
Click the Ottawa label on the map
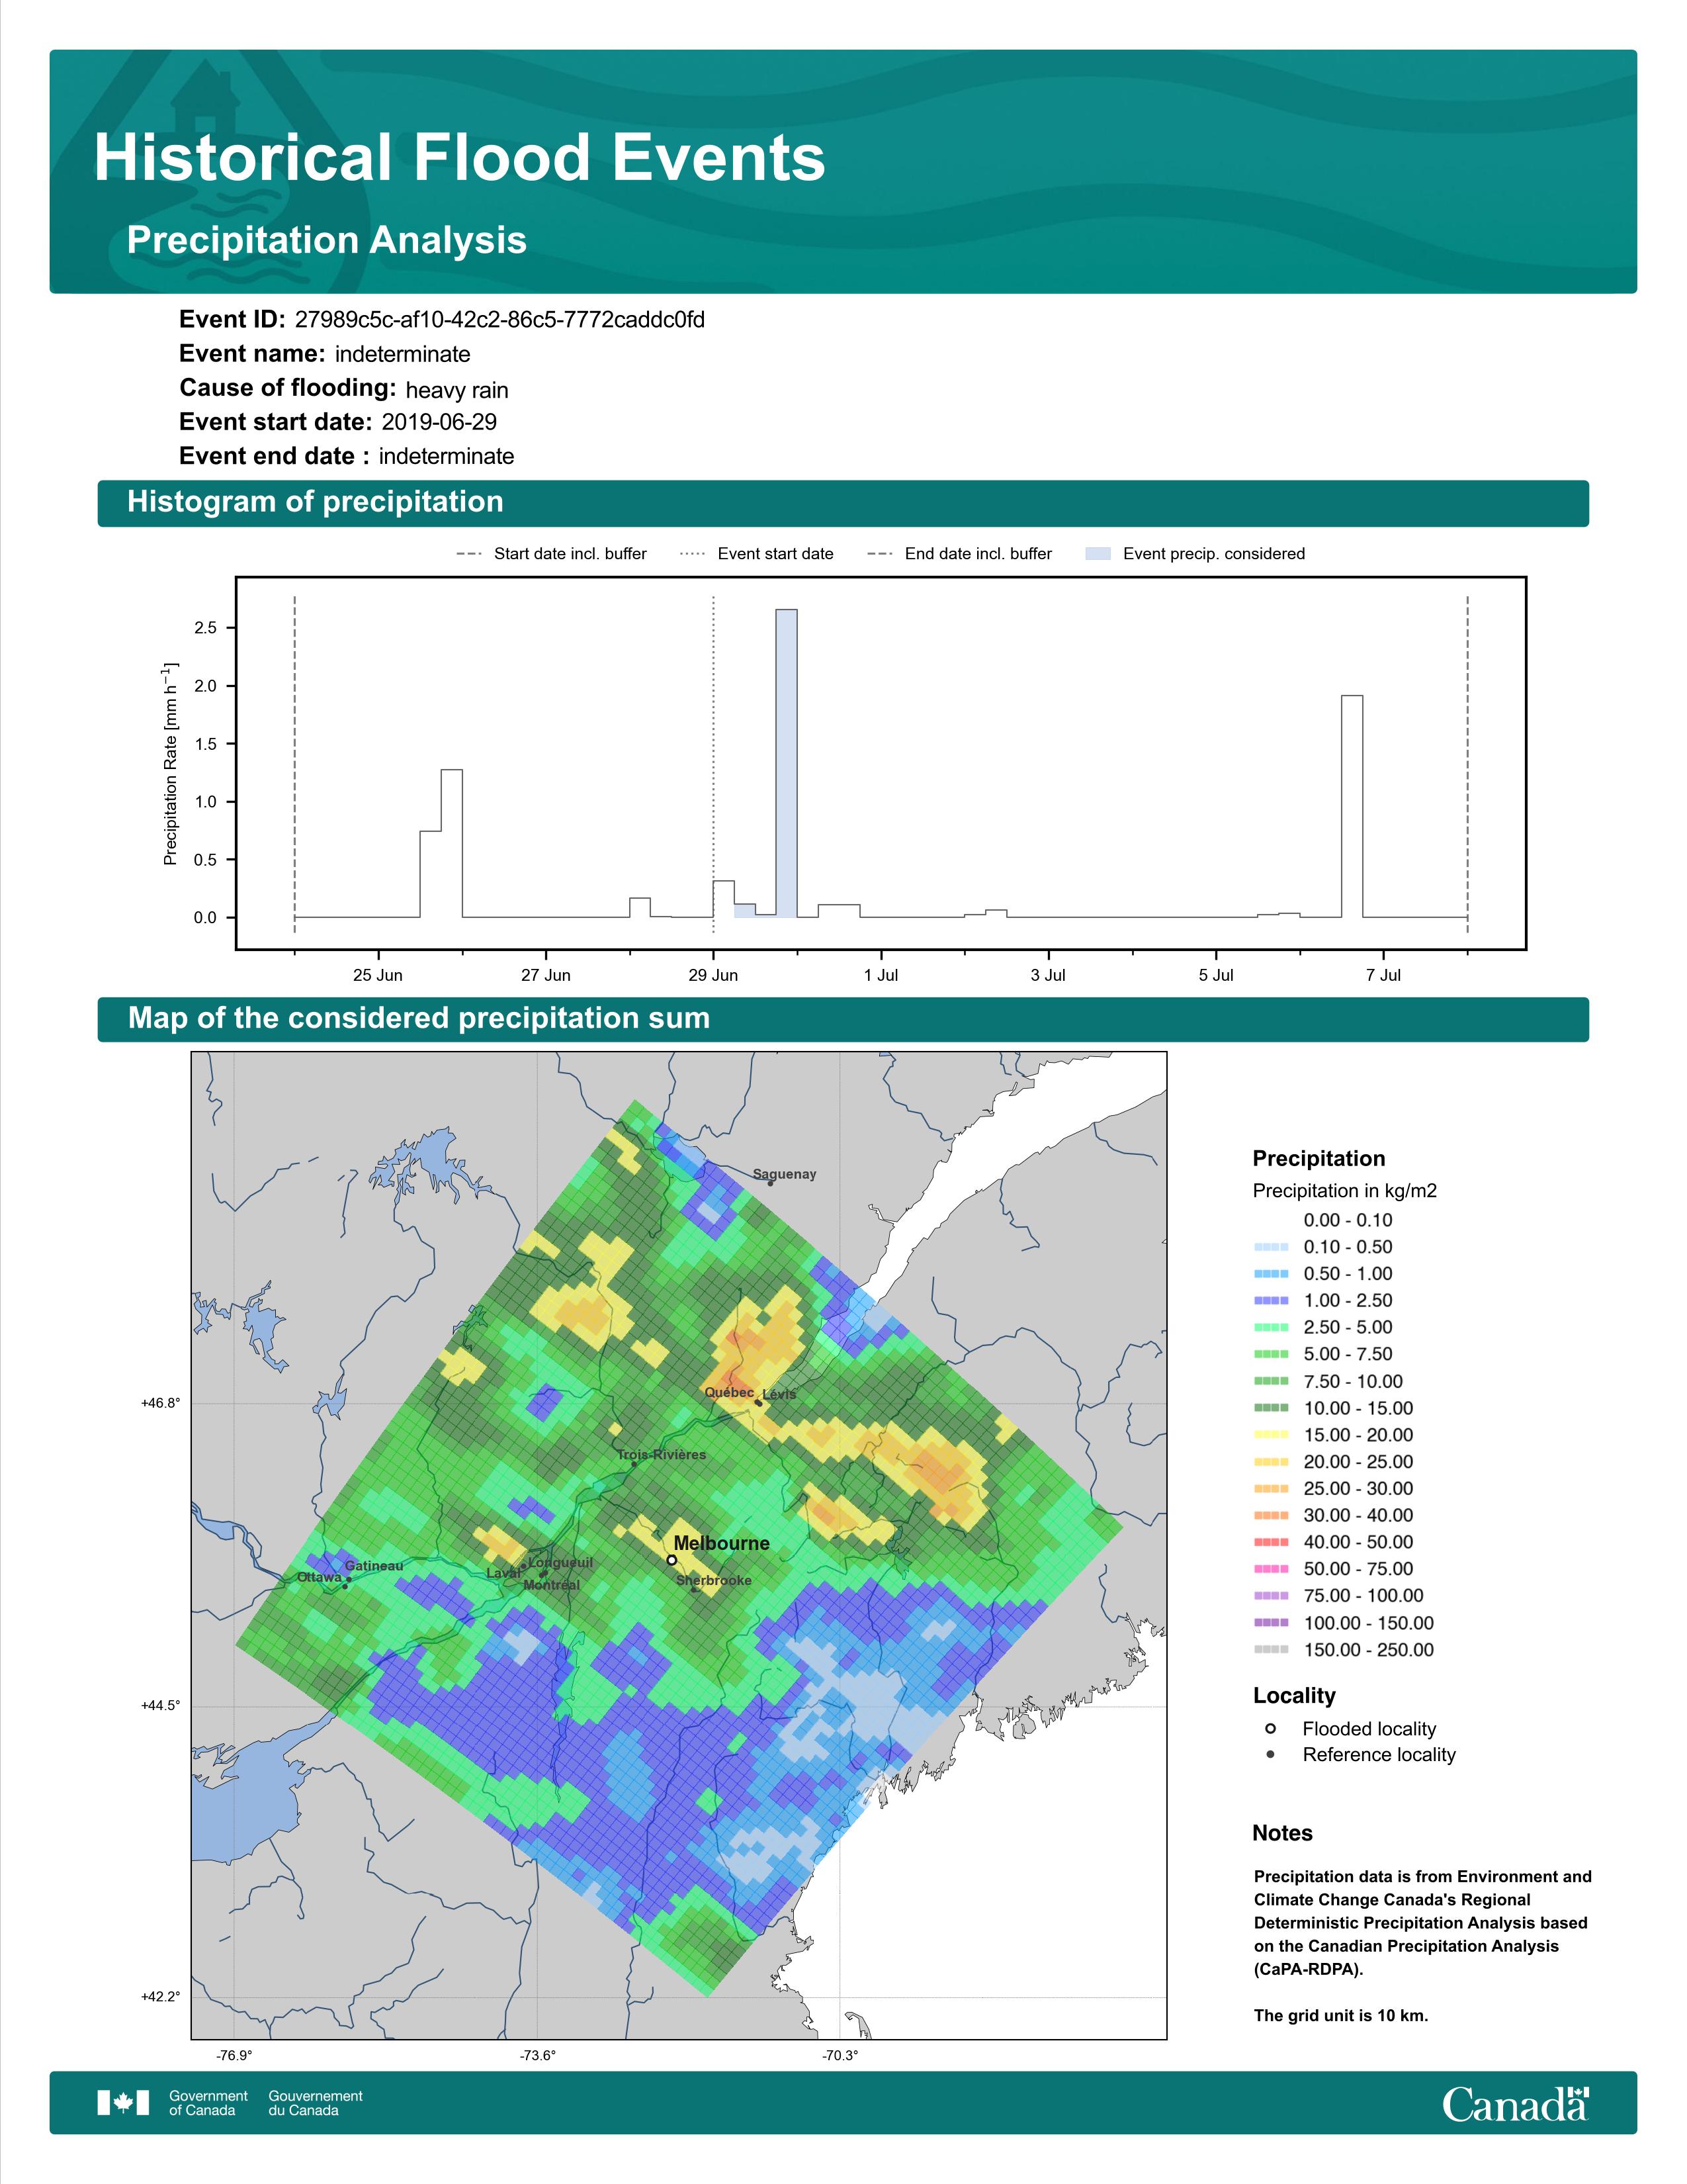click(x=319, y=1577)
